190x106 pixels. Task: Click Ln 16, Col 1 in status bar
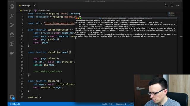pos(107,104)
